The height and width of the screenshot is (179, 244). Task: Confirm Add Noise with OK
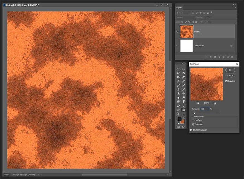pos(230,70)
